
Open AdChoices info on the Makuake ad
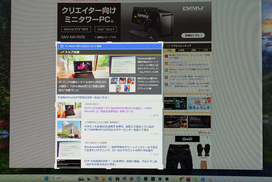pos(207,96)
